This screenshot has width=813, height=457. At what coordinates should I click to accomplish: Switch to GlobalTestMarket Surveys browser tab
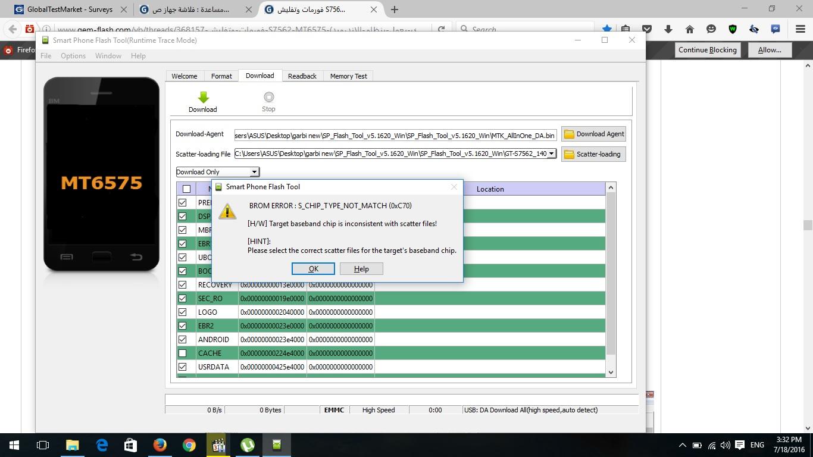(70, 10)
